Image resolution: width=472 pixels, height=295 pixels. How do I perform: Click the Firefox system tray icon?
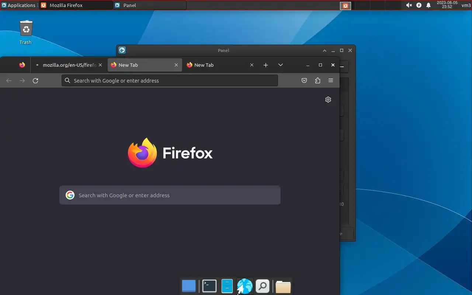click(x=346, y=6)
